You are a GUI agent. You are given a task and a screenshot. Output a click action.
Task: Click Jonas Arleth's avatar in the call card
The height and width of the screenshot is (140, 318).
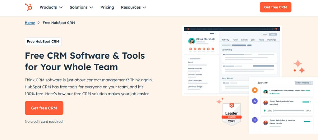click(265, 103)
